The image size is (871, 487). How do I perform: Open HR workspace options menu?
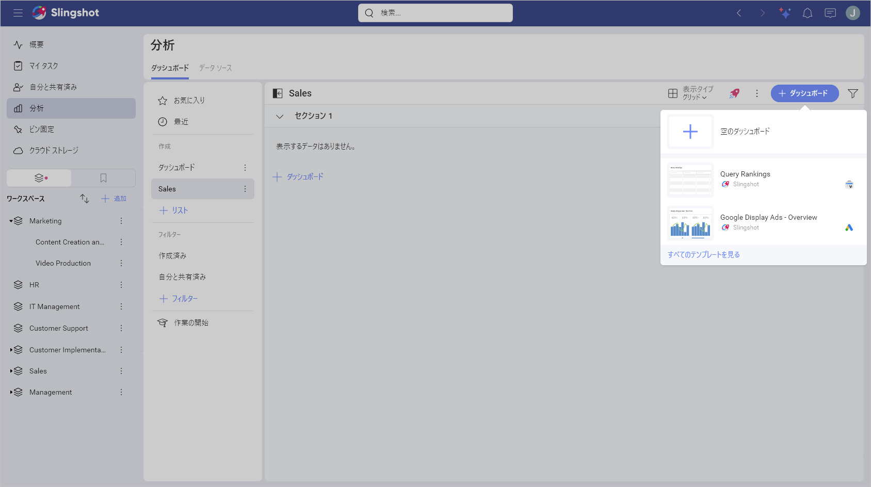[121, 285]
